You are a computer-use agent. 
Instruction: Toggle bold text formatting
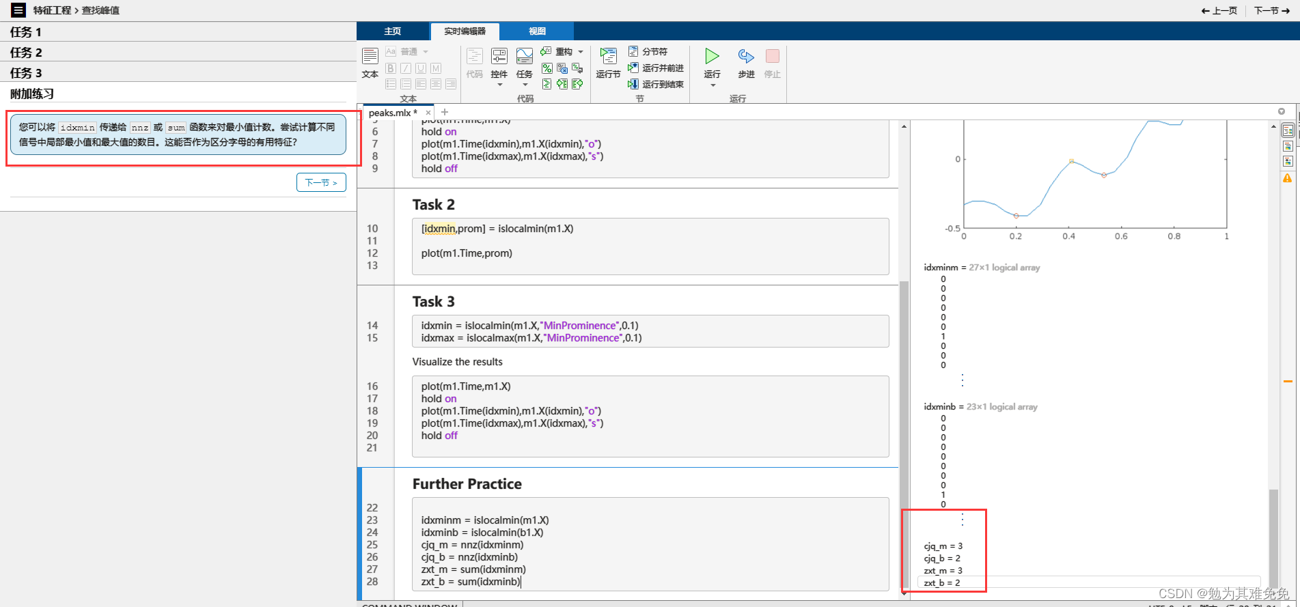point(391,68)
